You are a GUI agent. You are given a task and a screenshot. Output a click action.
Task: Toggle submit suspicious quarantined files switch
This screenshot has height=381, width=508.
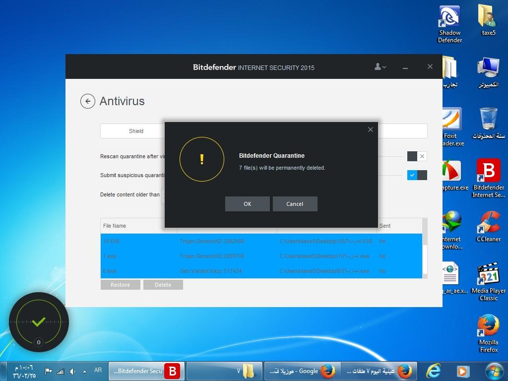tap(417, 175)
